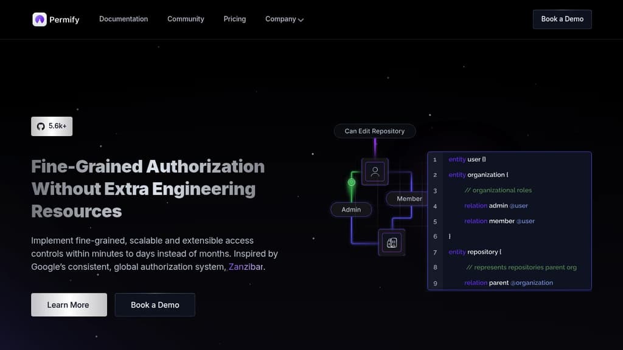Click Book a Demo in the top navigation
Image resolution: width=623 pixels, height=350 pixels.
click(x=562, y=19)
